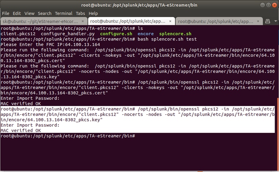This screenshot has height=172, width=279.
Task: Click the first 'MAC verified OK' line
Action: coord(21,104)
